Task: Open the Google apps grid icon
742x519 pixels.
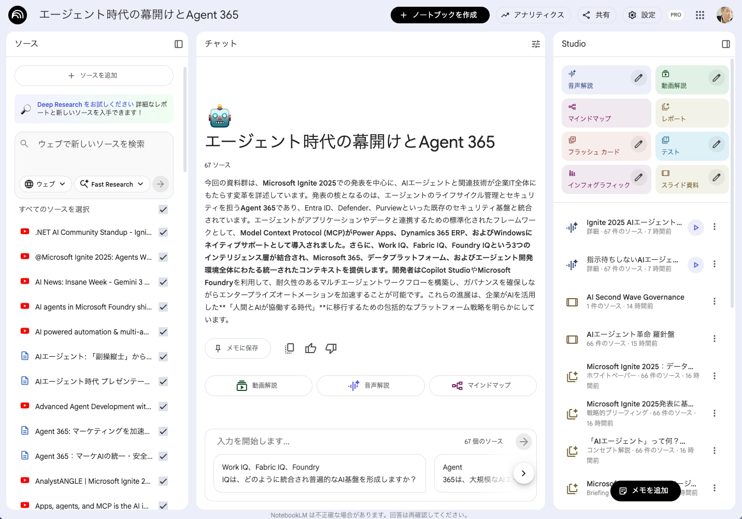Action: (700, 15)
